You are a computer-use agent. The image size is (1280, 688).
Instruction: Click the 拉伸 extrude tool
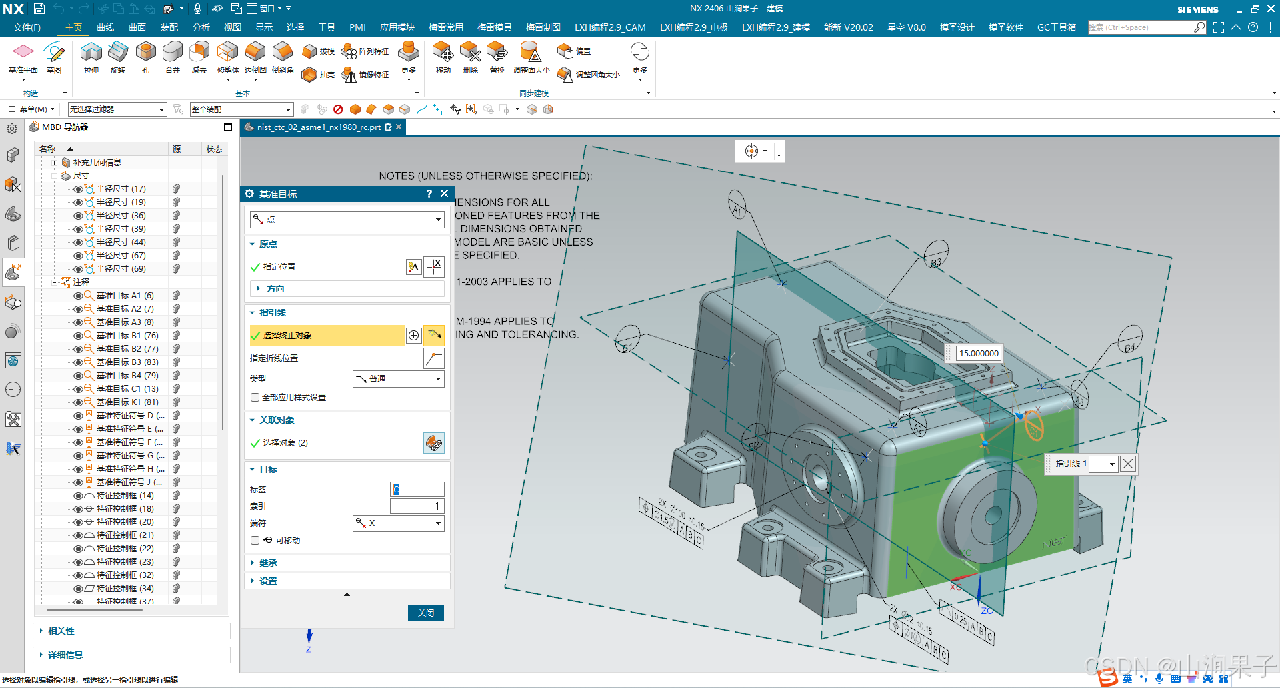click(91, 57)
